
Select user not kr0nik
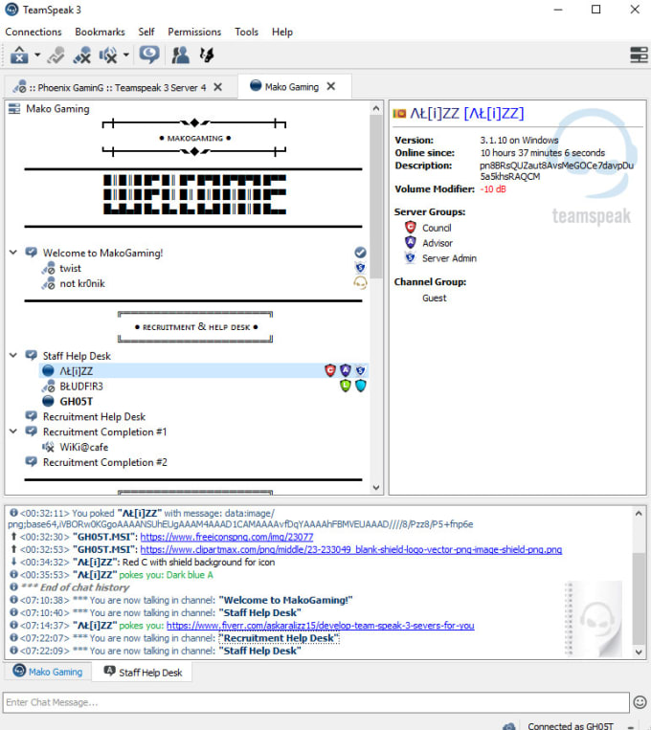(82, 283)
